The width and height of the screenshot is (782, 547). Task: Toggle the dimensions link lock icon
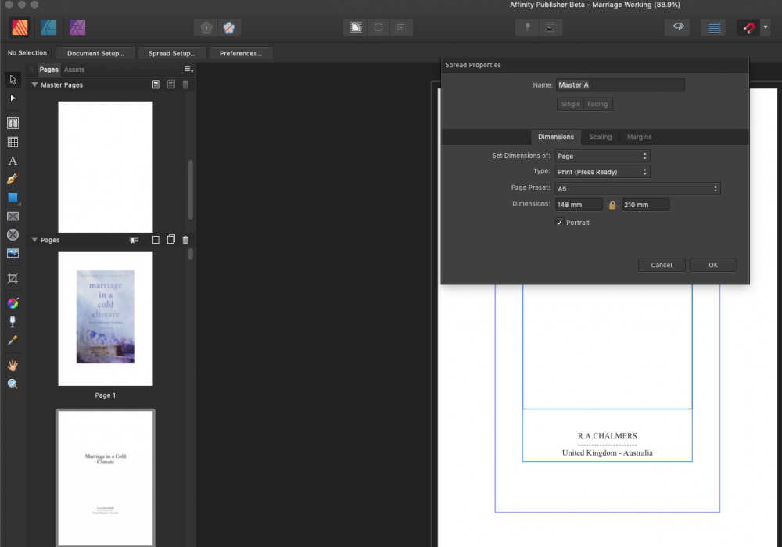point(612,203)
